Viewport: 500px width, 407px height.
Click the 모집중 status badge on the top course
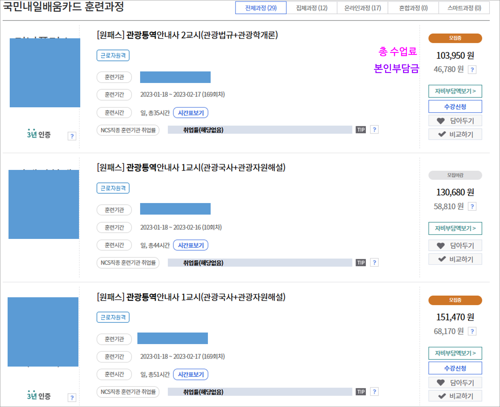[455, 38]
